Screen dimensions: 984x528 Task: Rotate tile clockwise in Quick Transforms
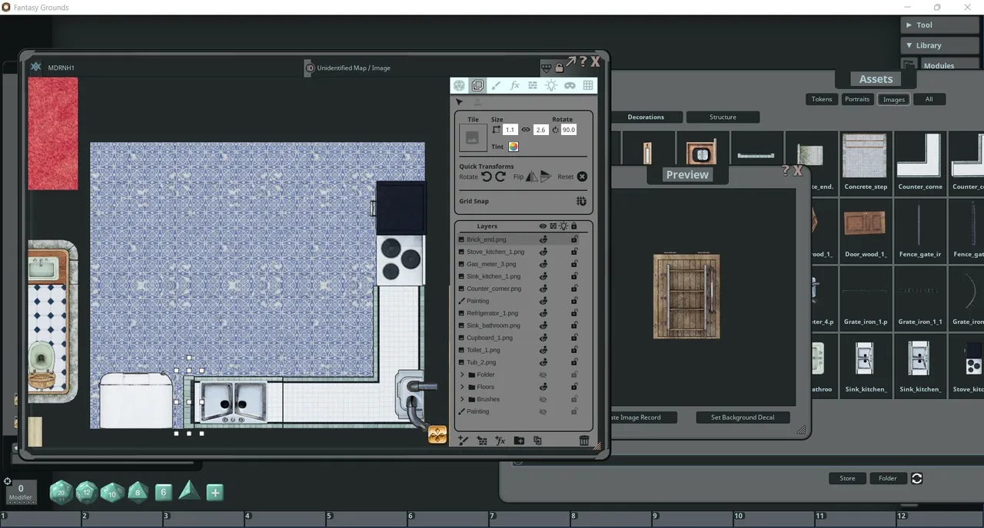[x=500, y=177]
